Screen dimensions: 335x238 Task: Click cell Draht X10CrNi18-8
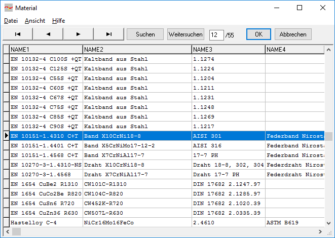[x=137, y=165]
